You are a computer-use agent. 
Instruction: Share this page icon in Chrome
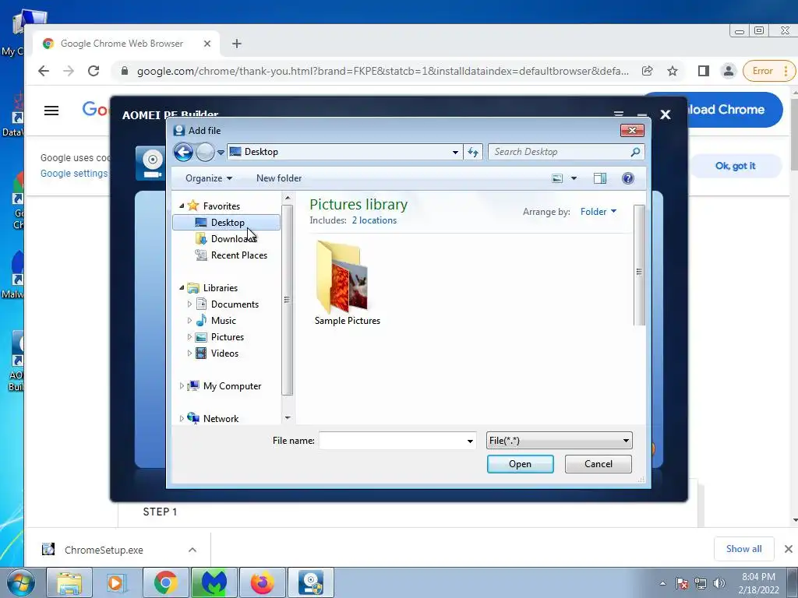click(x=648, y=71)
